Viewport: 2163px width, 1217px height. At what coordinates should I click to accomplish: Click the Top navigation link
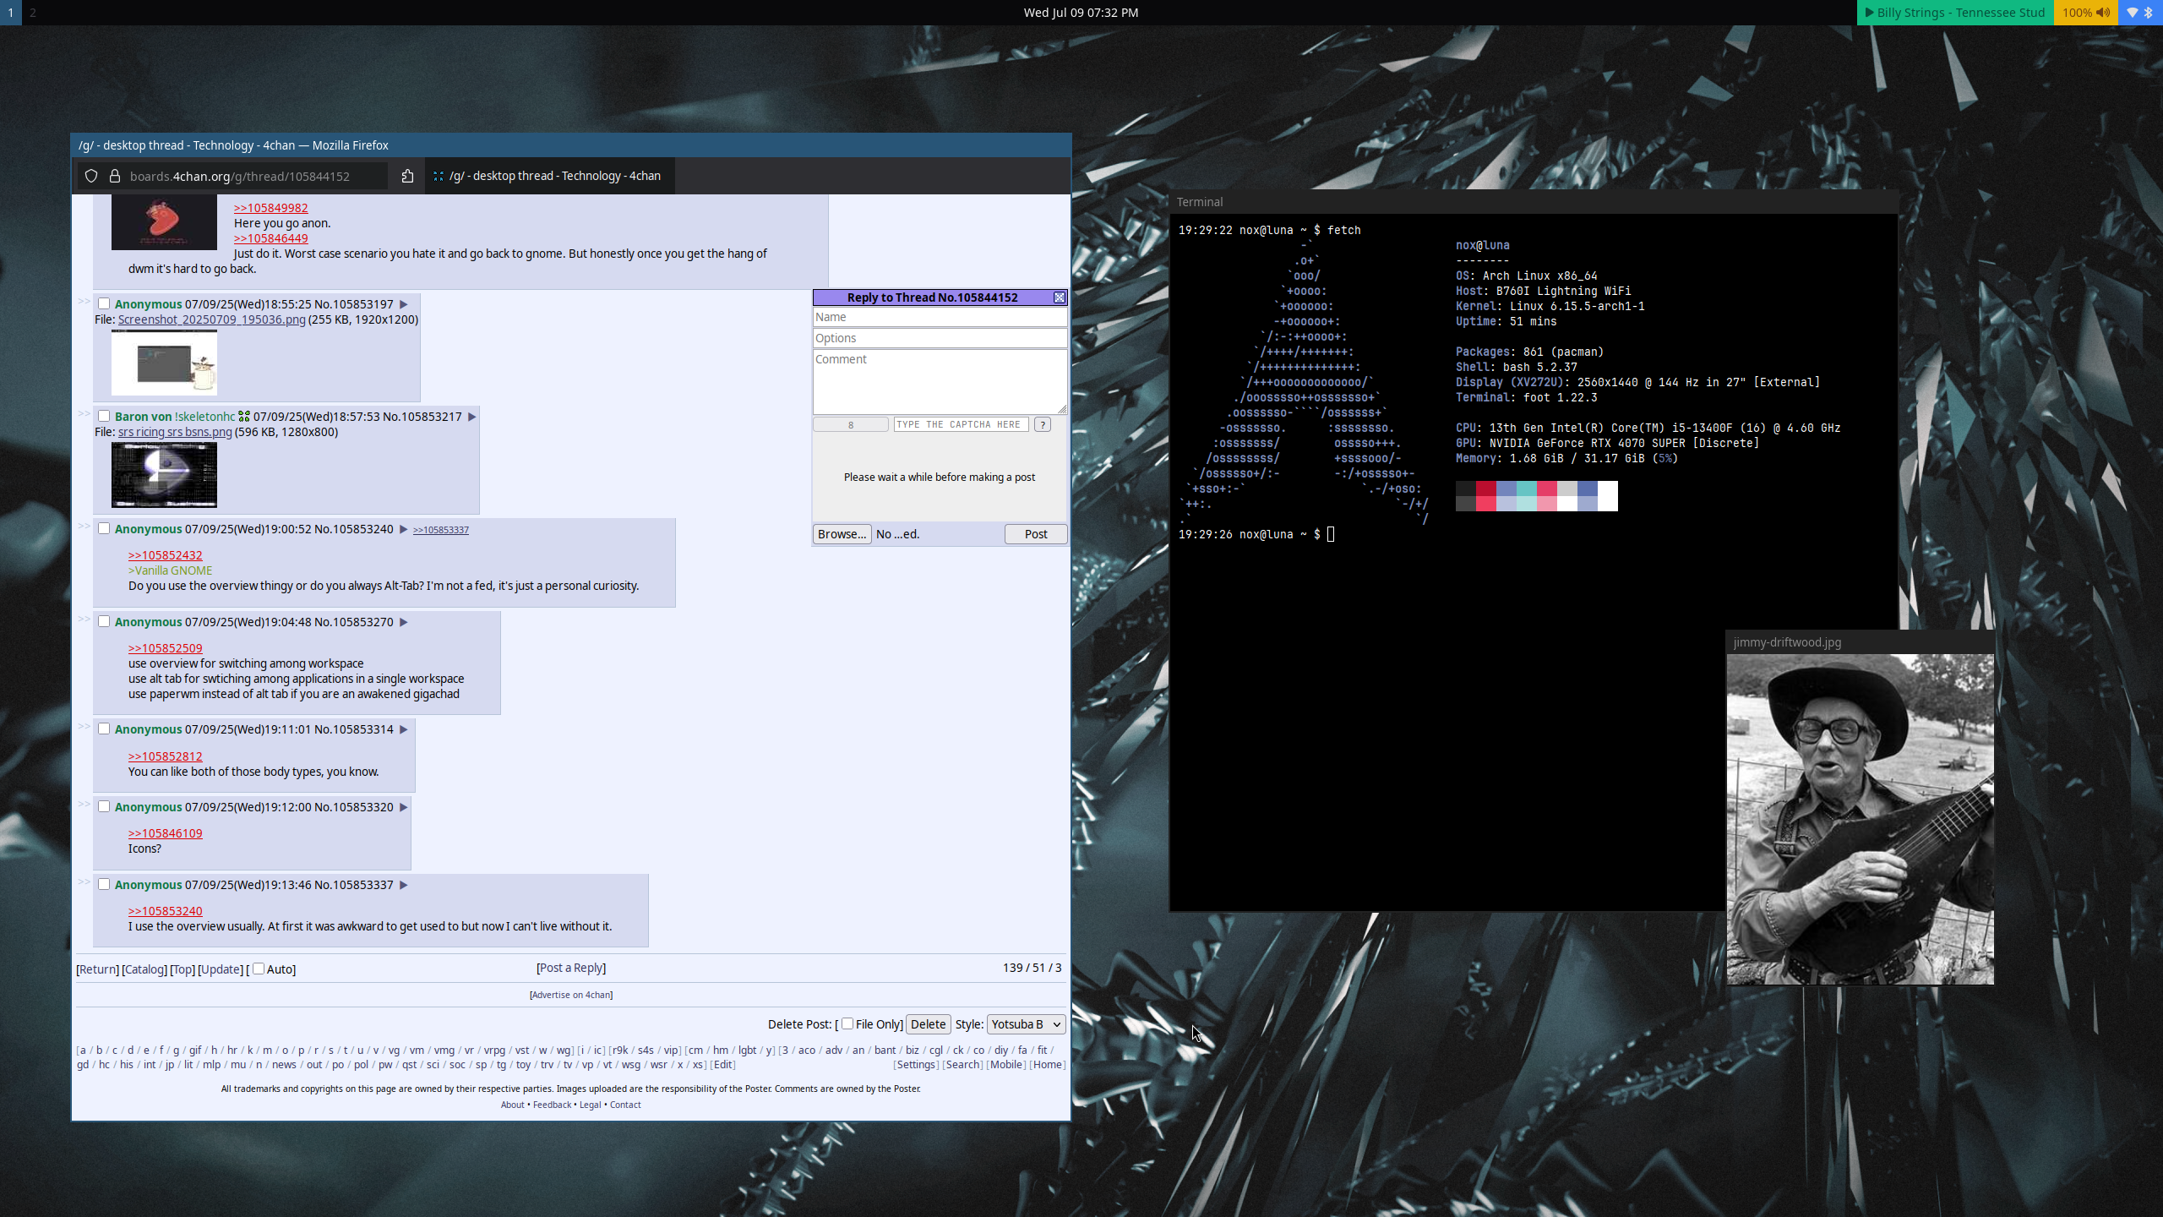pos(183,969)
